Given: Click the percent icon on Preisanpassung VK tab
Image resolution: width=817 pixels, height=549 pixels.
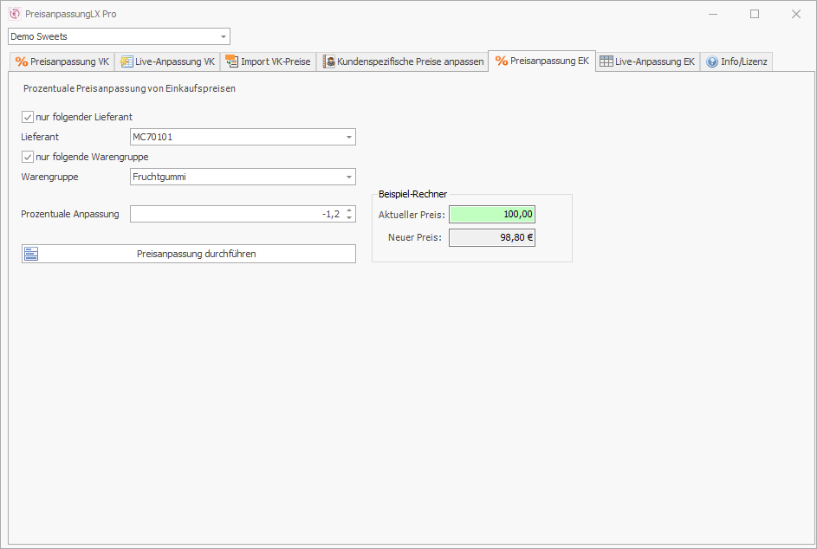Looking at the screenshot, I should [22, 61].
